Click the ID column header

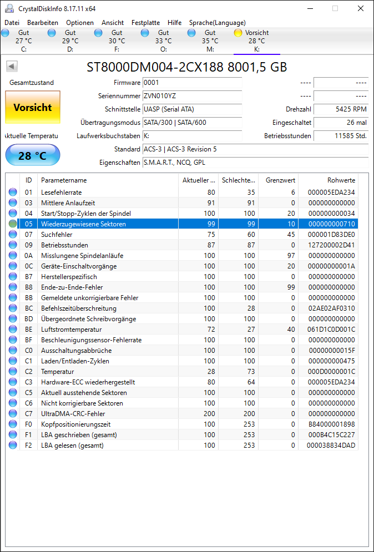[x=28, y=180]
